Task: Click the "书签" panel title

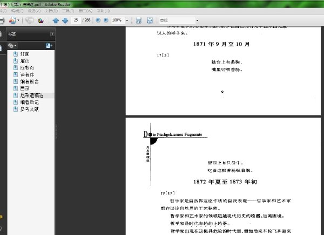Action: click(x=12, y=34)
